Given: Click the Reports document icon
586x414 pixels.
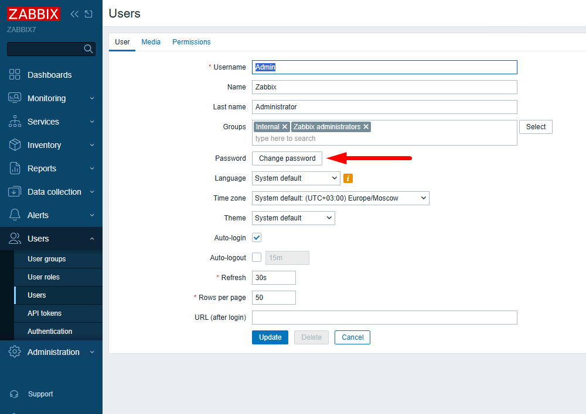Looking at the screenshot, I should (15, 168).
